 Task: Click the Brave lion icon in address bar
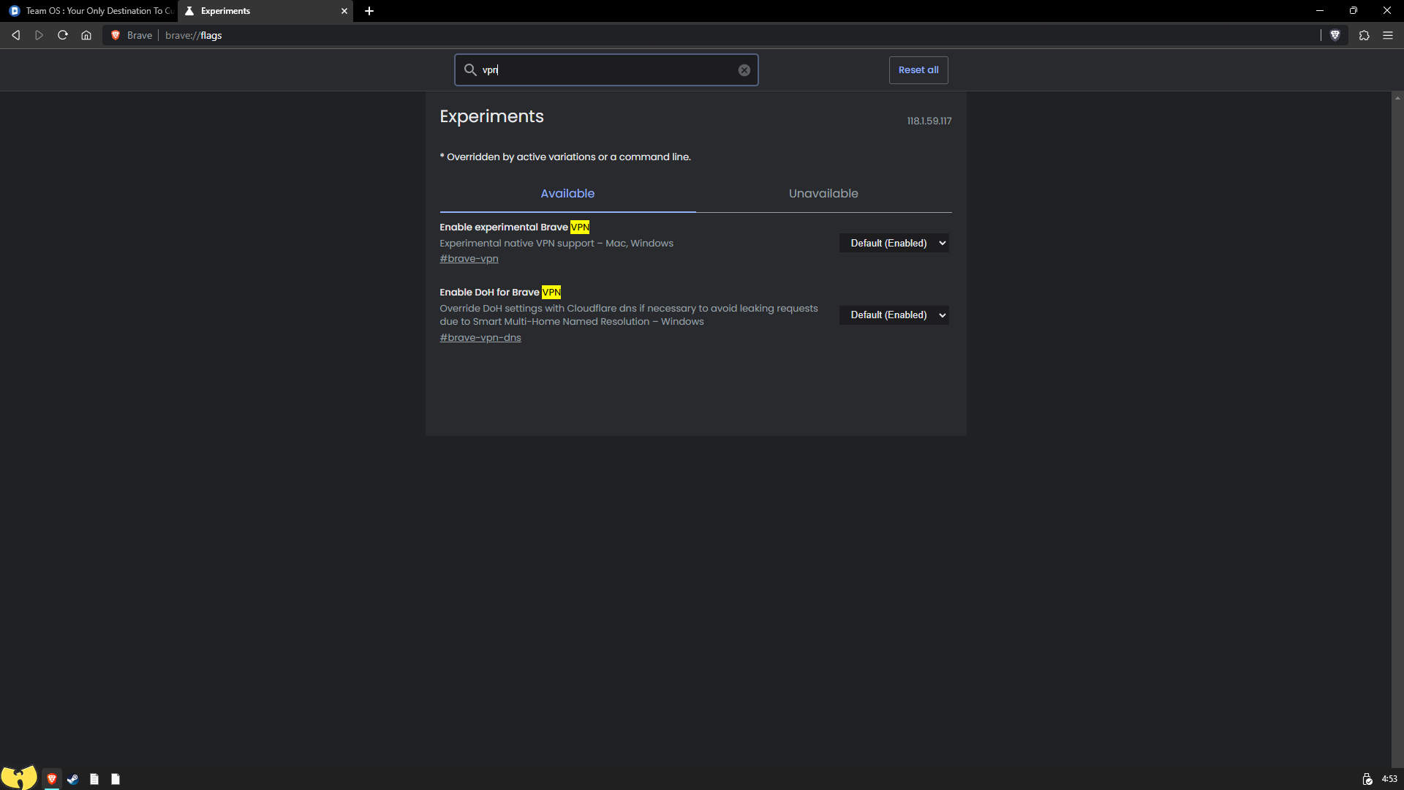[116, 35]
